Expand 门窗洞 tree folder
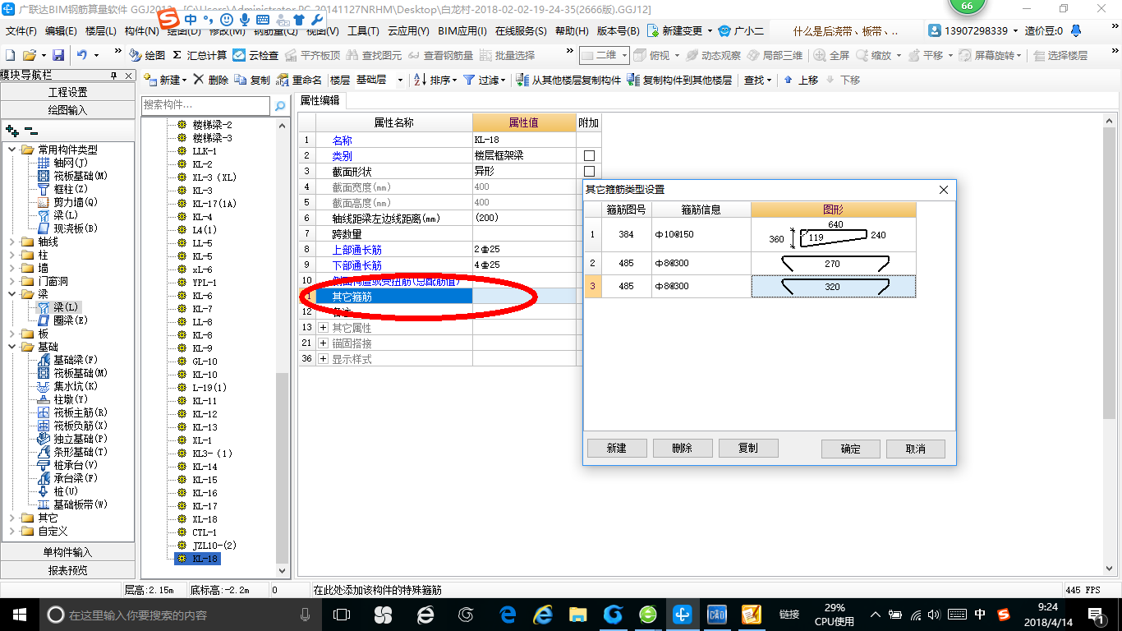Viewport: 1122px width, 631px height. coord(11,281)
